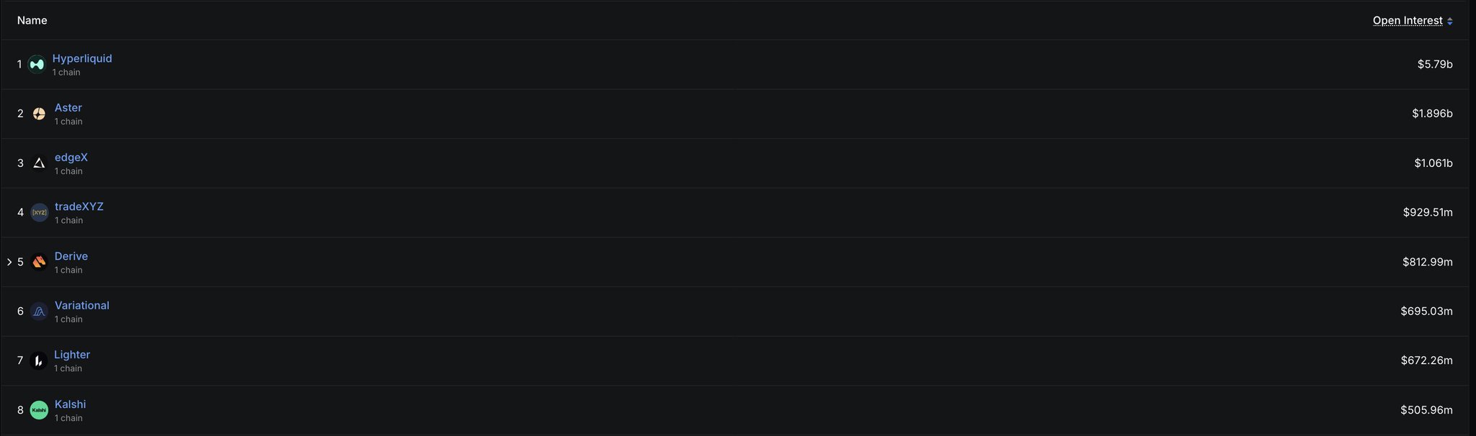Screen dimensions: 1476x436
Task: Click the tradeXYZ logo icon
Action: point(39,213)
